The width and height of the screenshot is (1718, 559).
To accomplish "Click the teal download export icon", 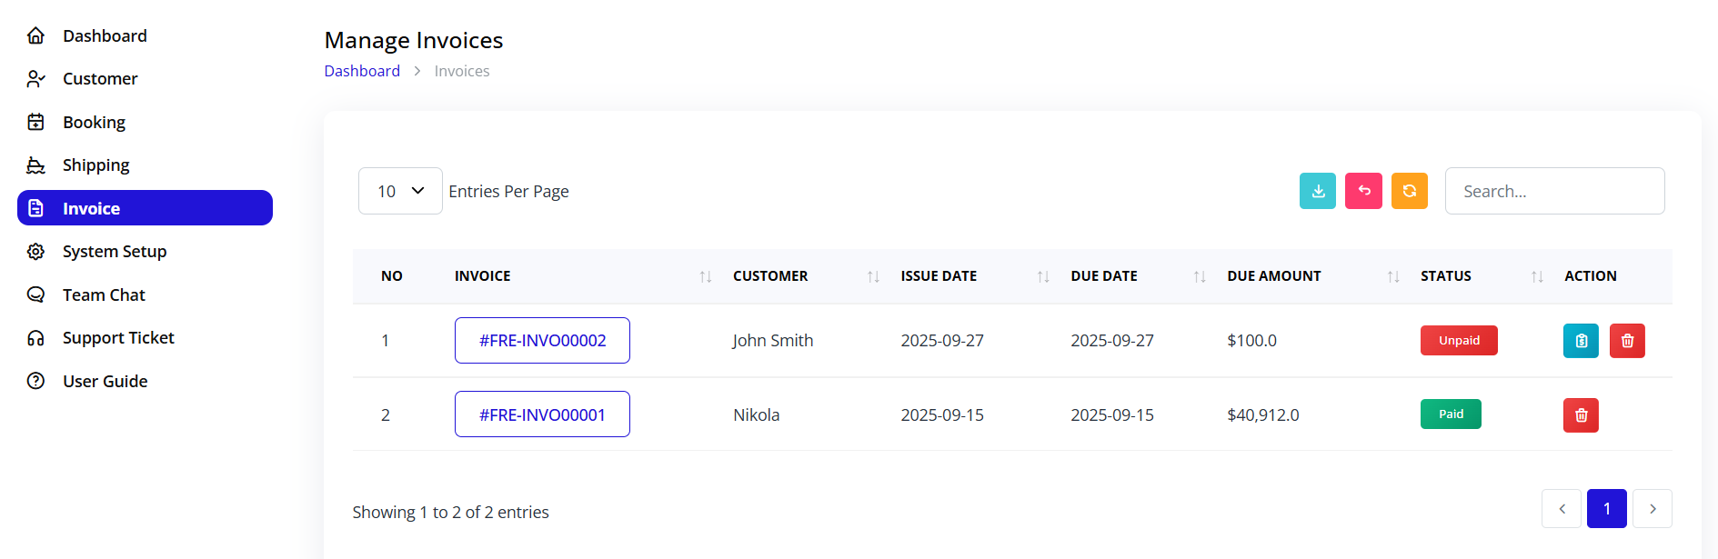I will pos(1317,191).
